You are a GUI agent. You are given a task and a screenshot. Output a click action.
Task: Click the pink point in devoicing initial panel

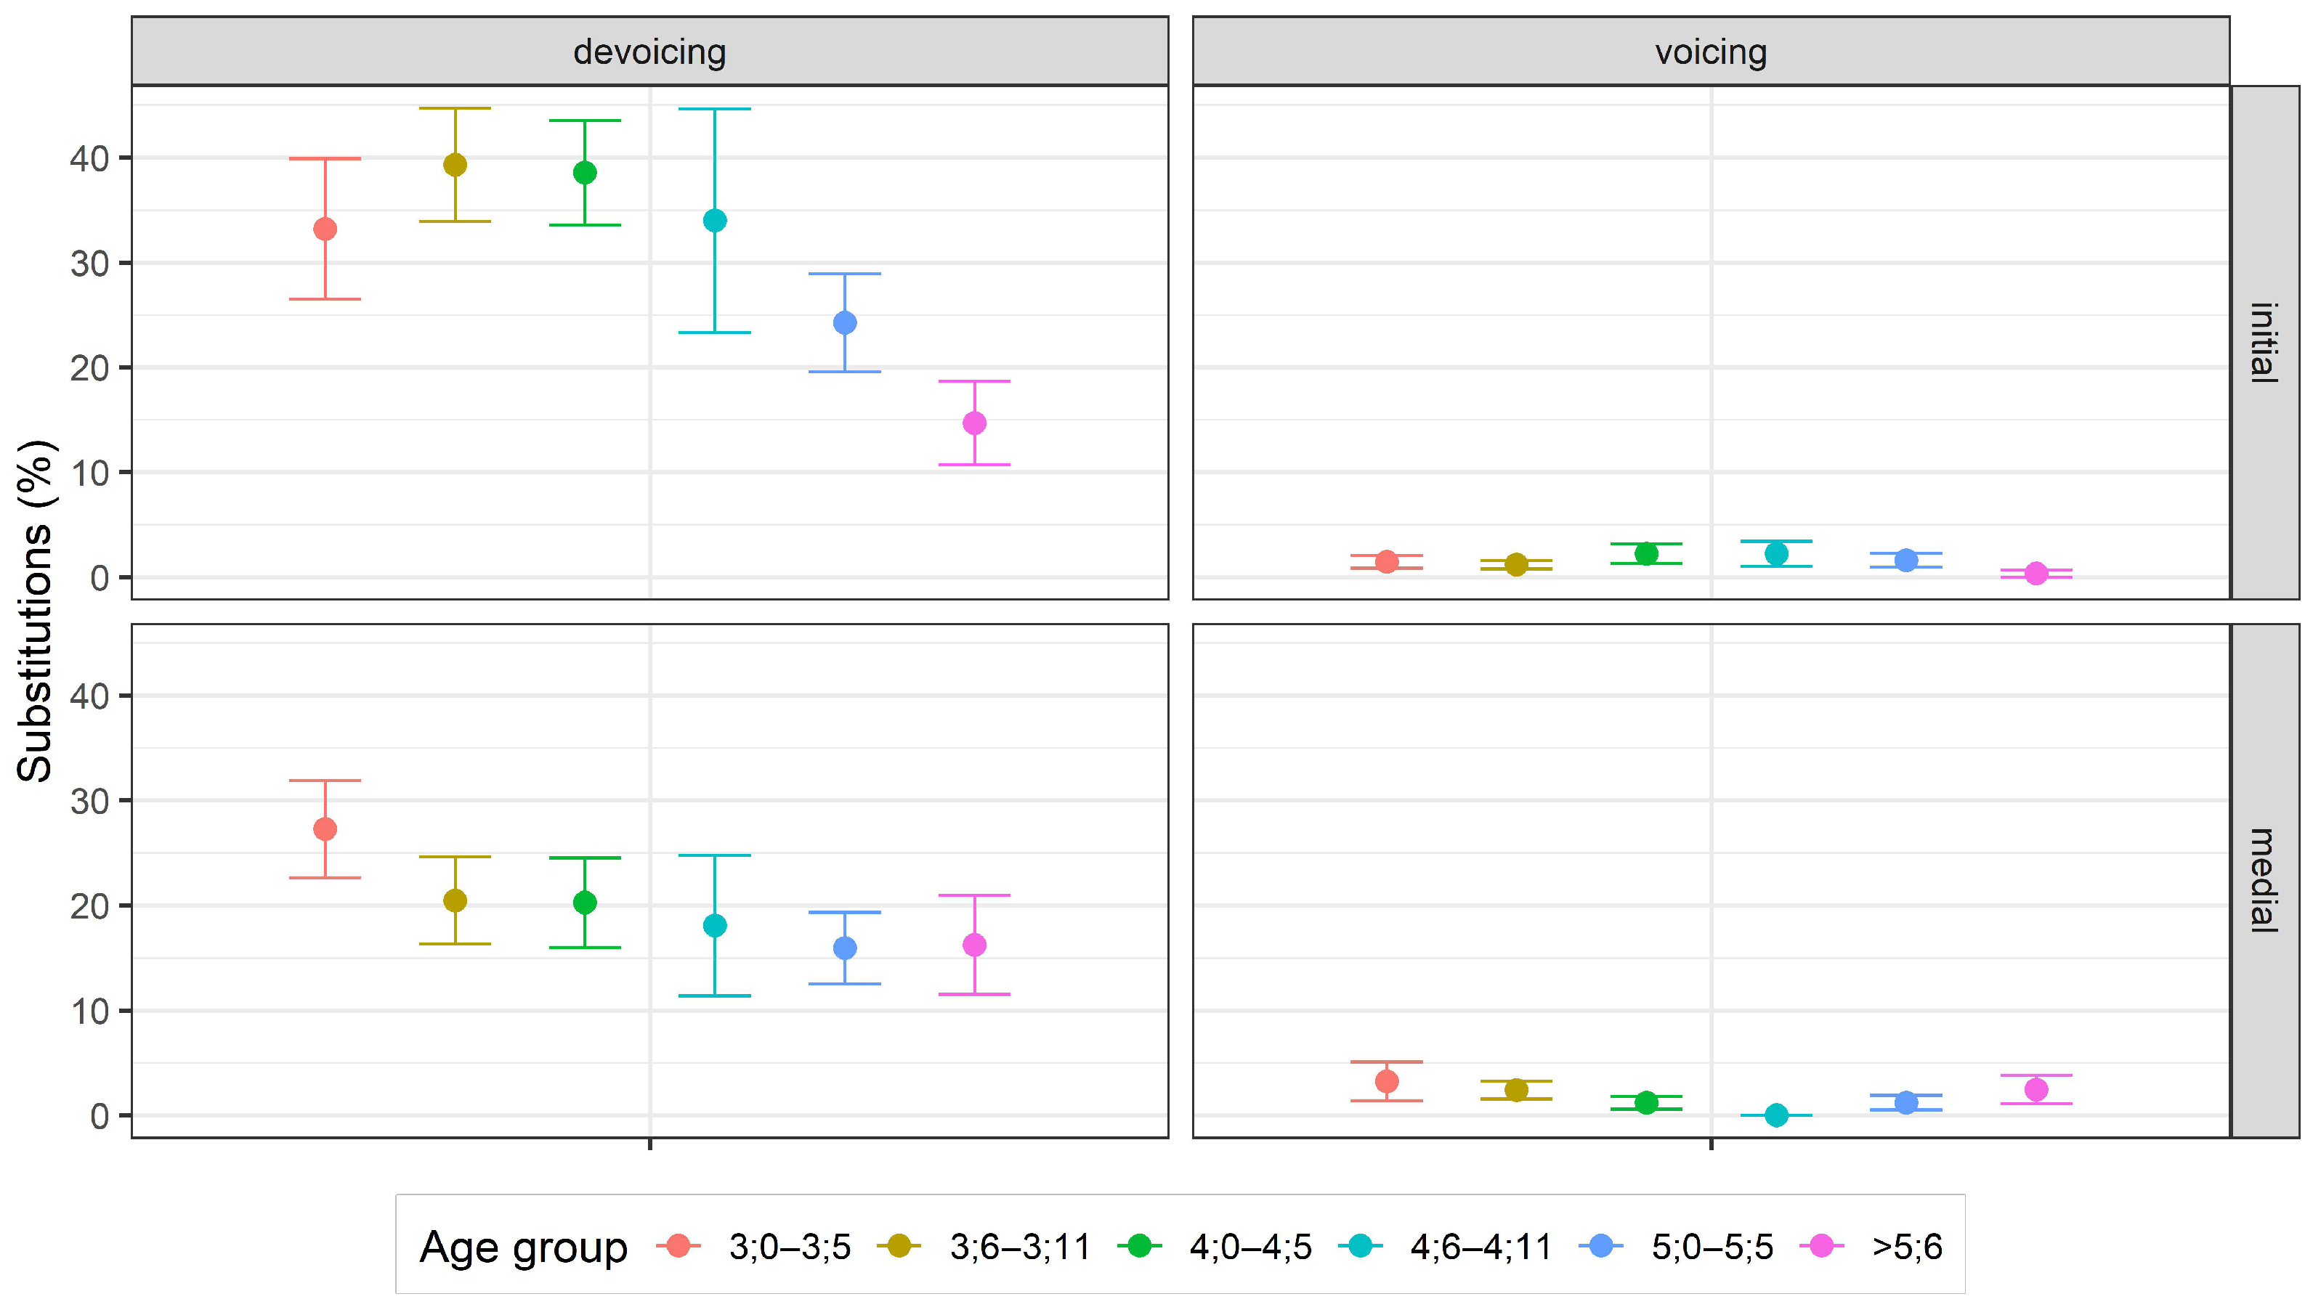[974, 423]
